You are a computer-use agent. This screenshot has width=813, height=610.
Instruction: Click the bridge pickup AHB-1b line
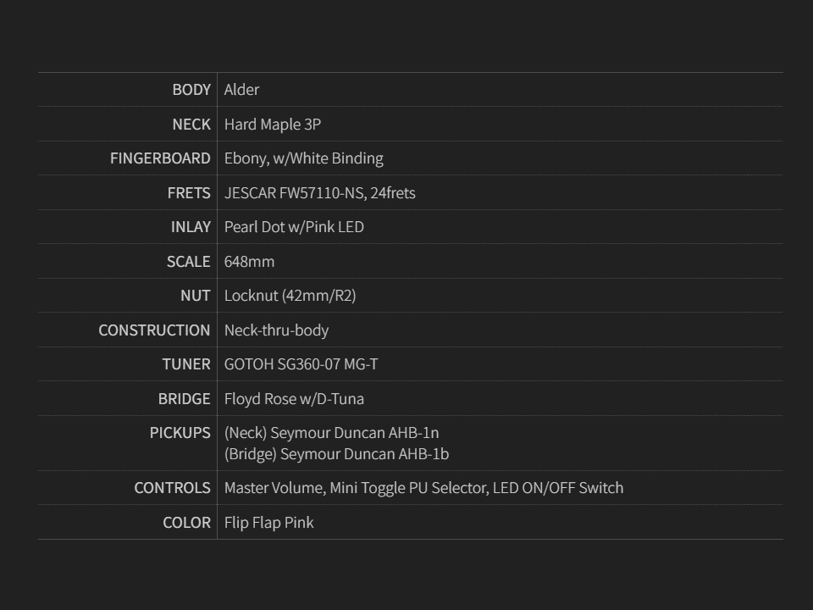pyautogui.click(x=336, y=454)
